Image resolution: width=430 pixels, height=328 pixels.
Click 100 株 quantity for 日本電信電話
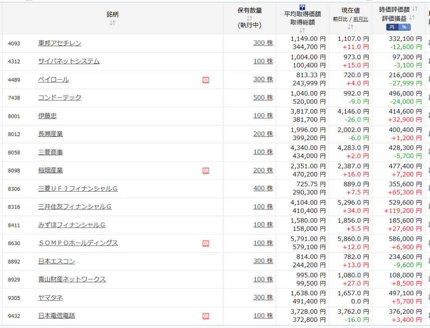click(x=263, y=316)
